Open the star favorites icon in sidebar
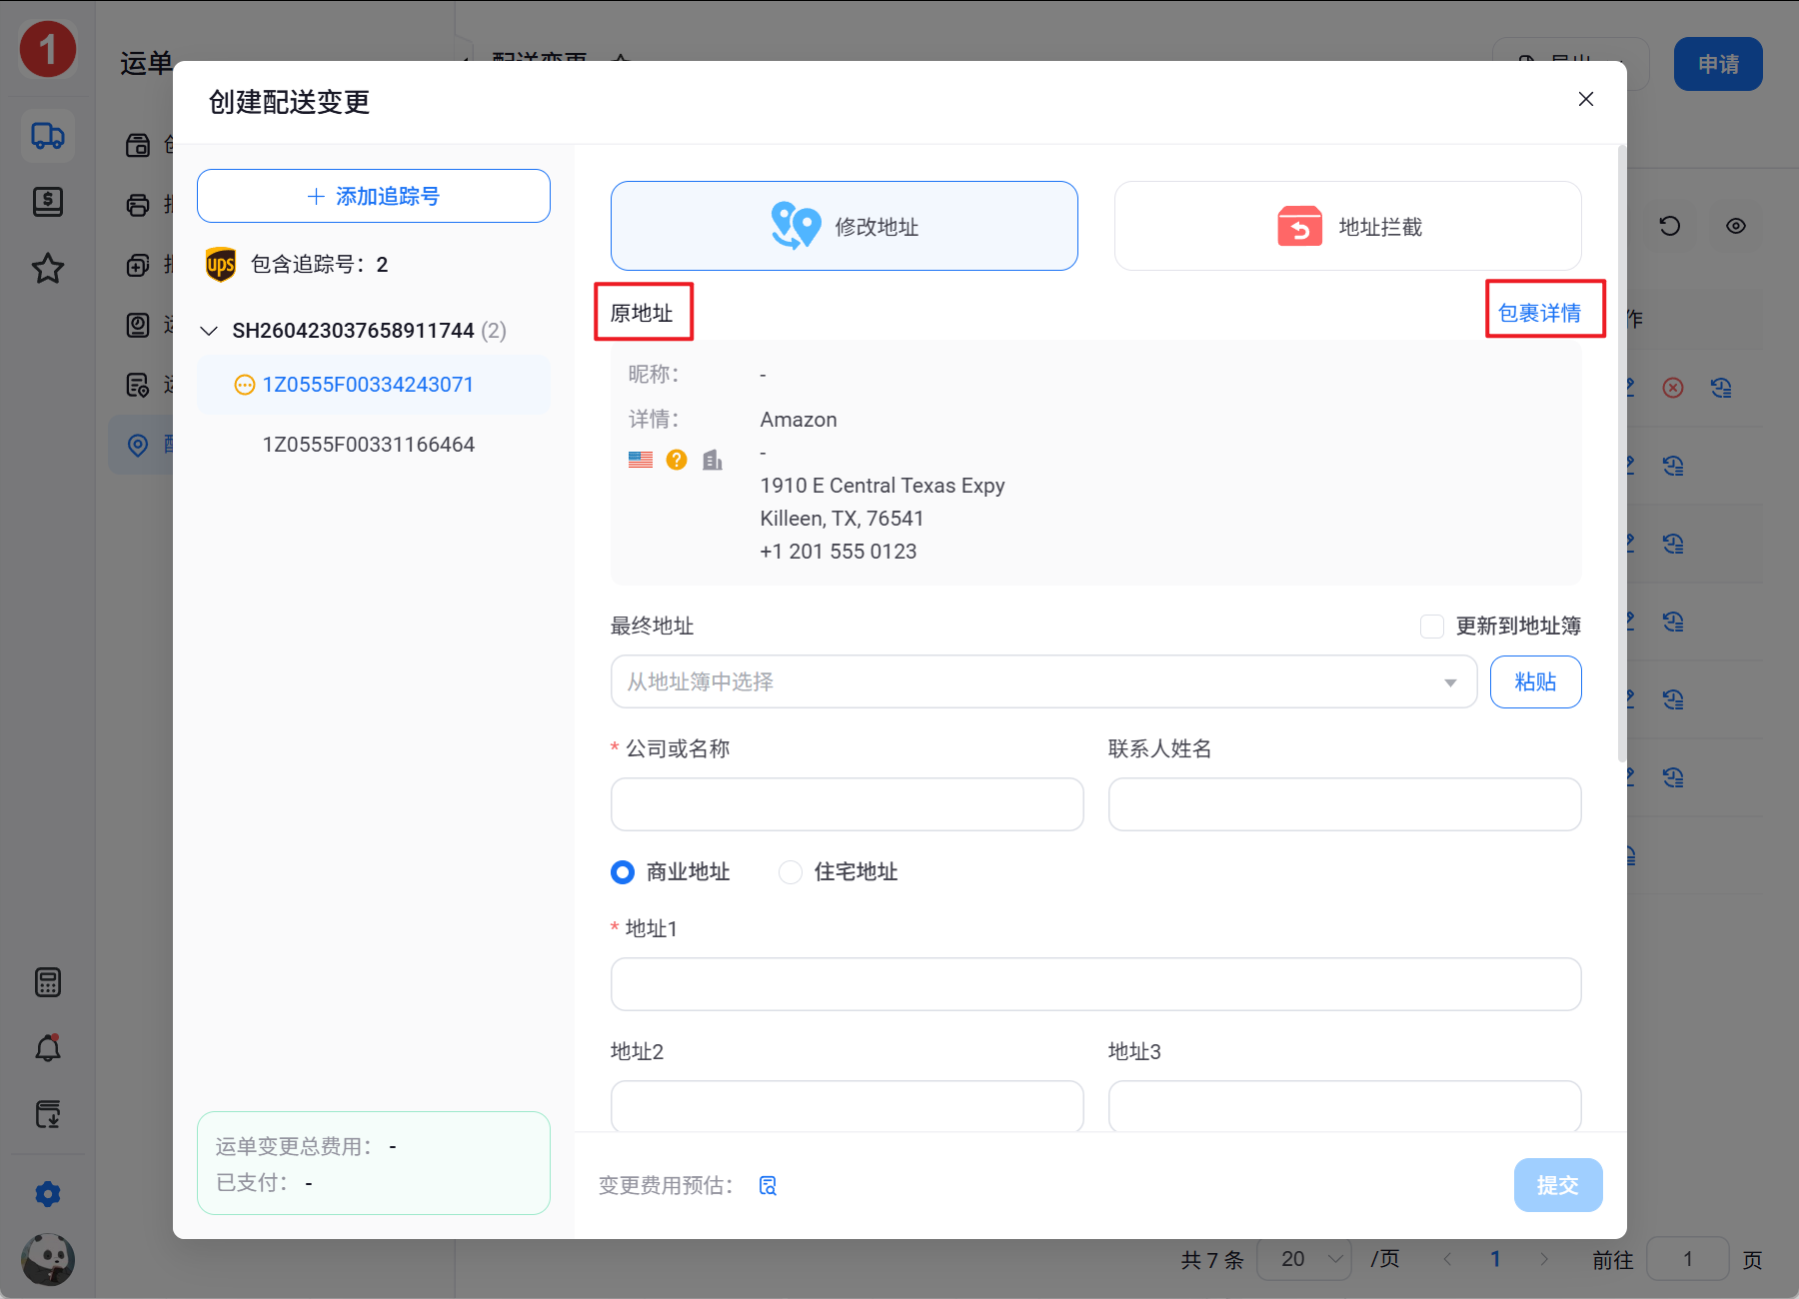The height and width of the screenshot is (1299, 1799). [48, 268]
